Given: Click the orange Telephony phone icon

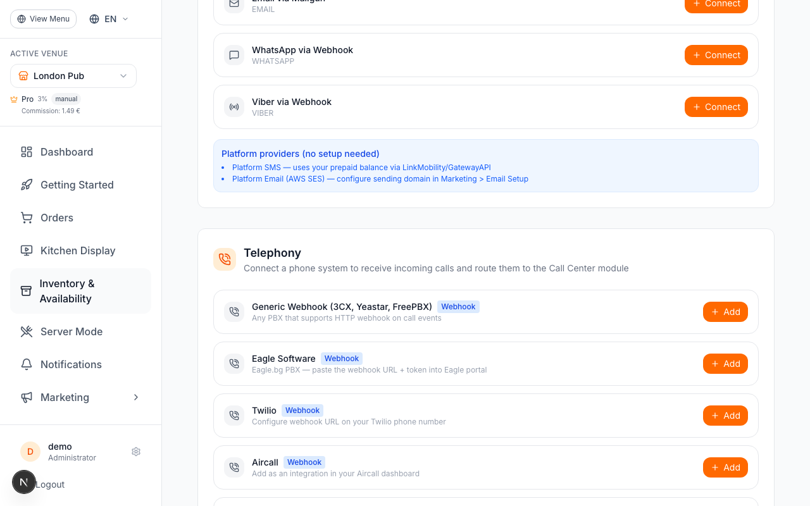Looking at the screenshot, I should point(225,259).
